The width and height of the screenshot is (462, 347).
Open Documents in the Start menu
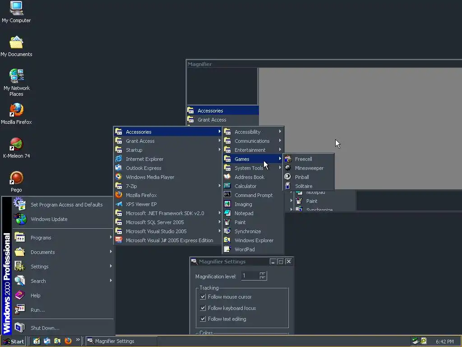[x=63, y=252]
